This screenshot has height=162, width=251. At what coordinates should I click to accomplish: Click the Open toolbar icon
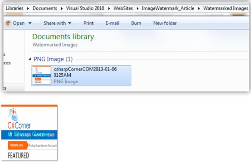coord(8,23)
